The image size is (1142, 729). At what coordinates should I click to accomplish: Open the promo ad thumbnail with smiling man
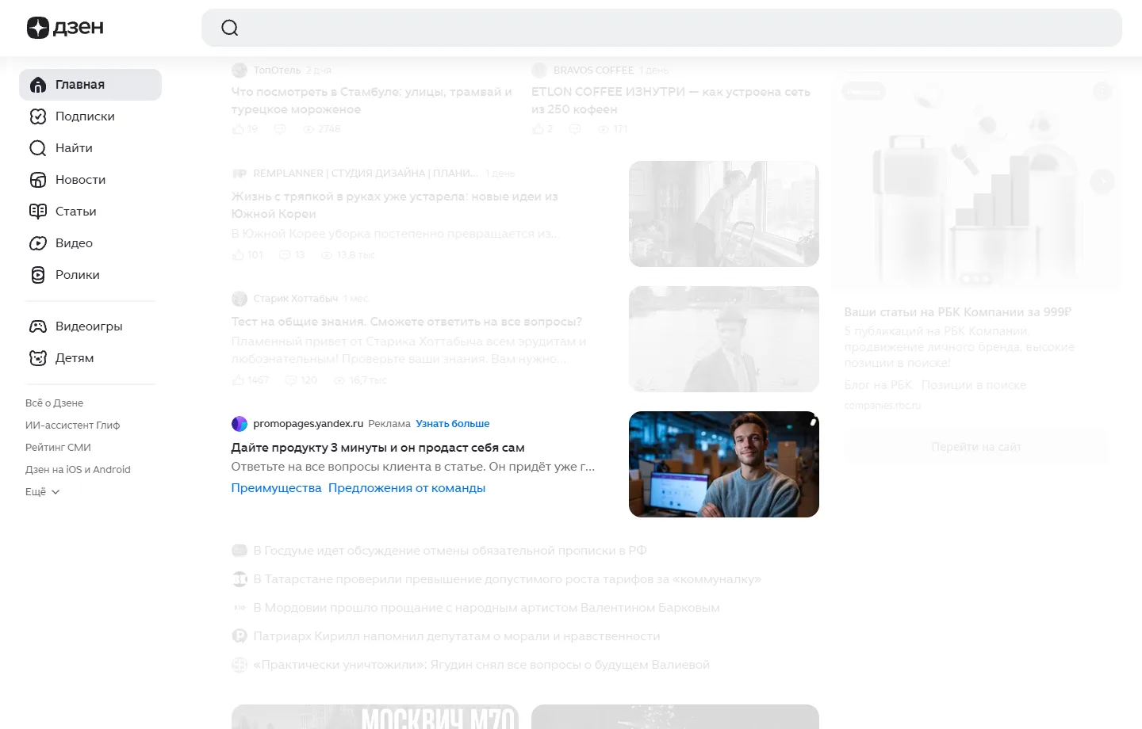coord(724,464)
